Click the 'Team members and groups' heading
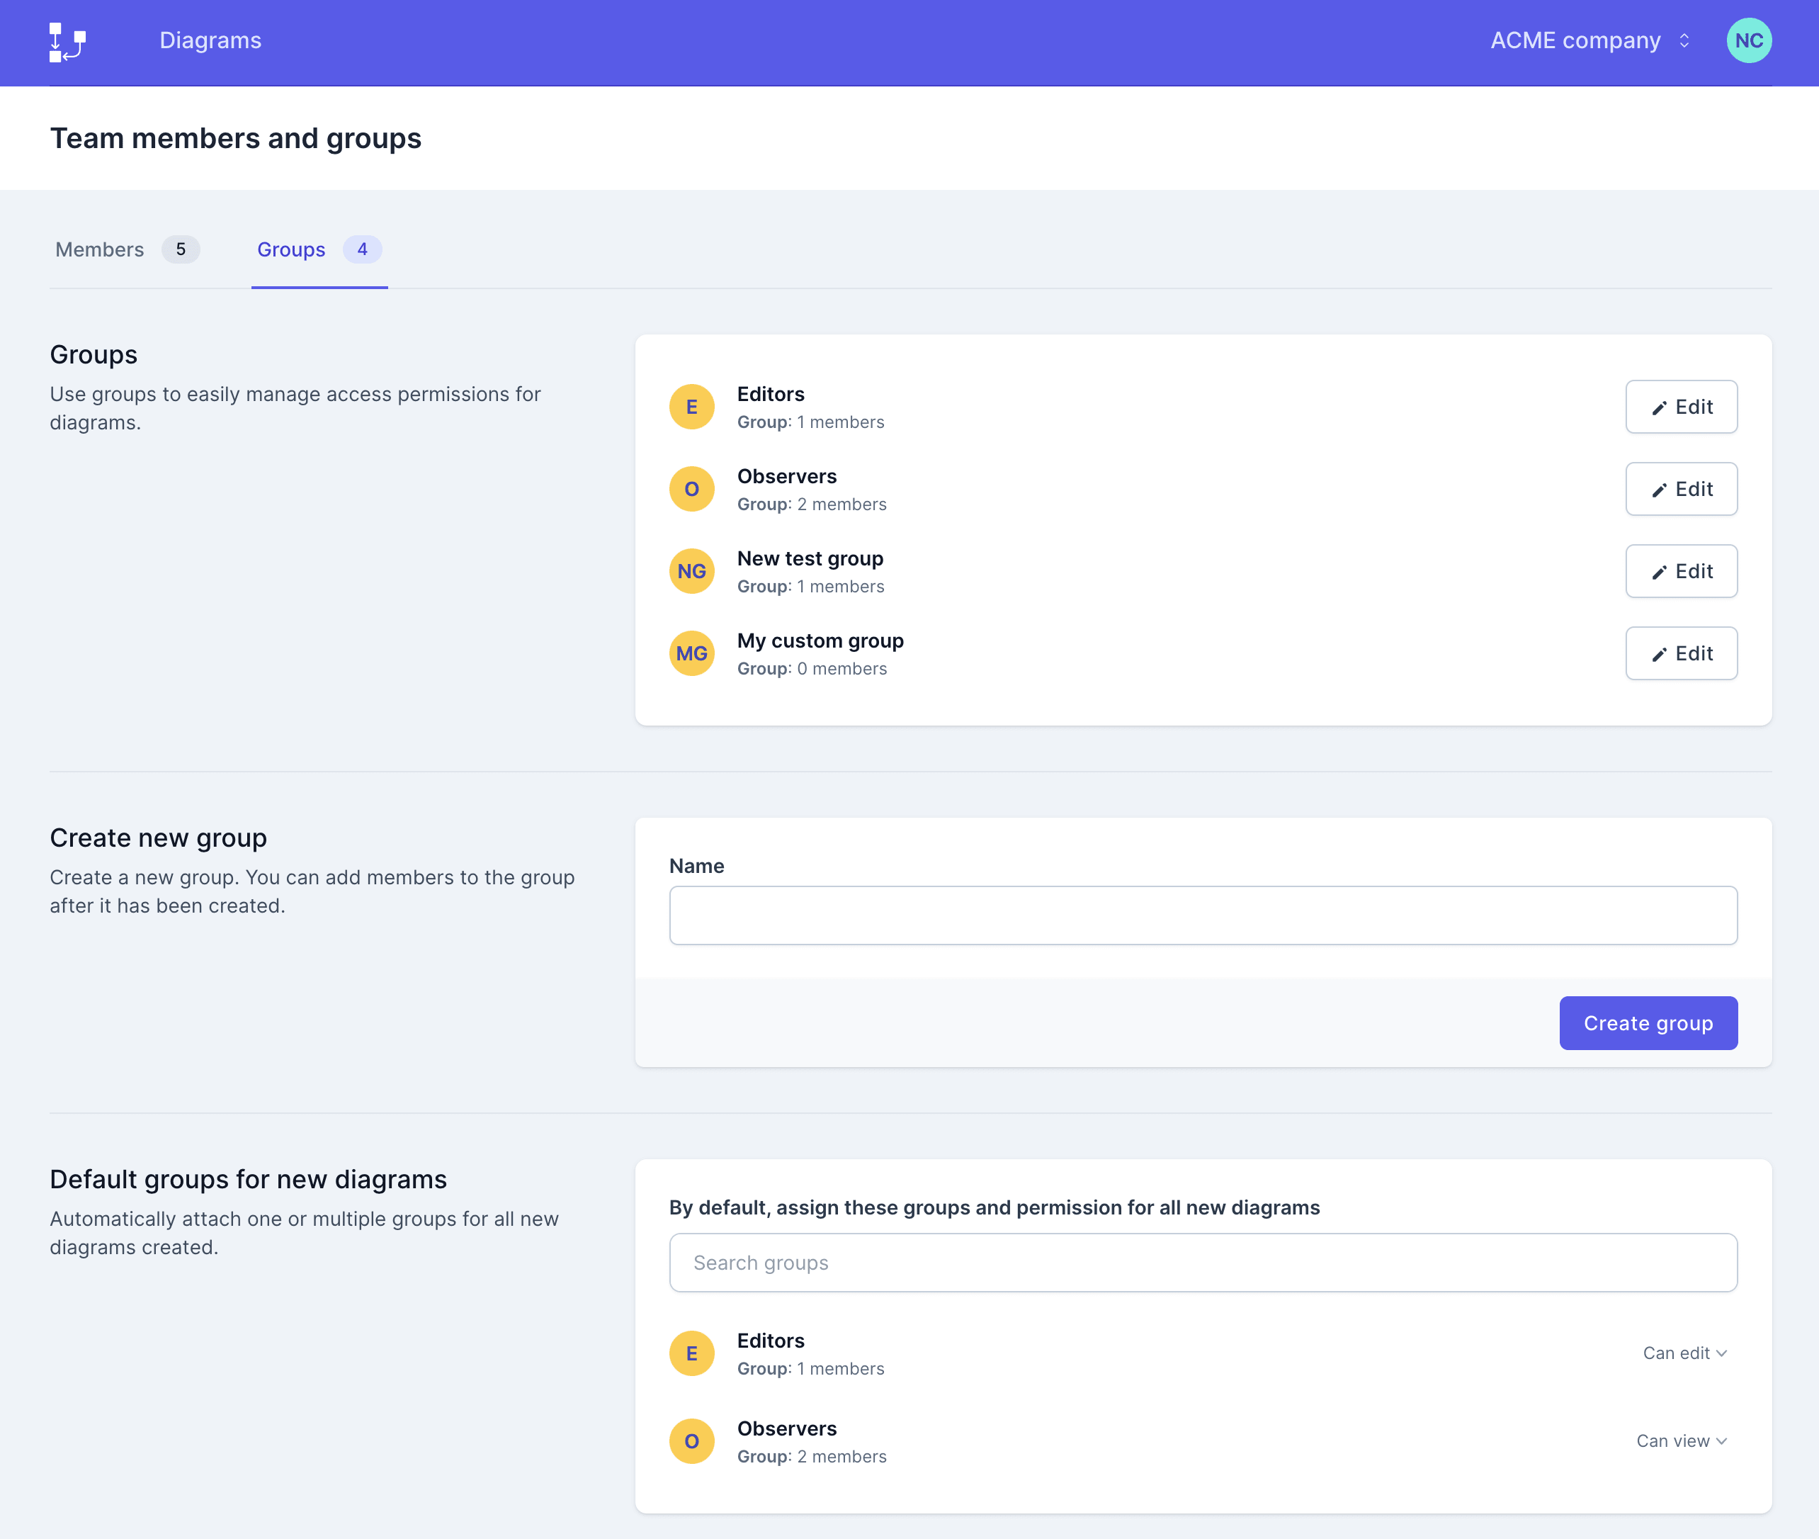This screenshot has width=1819, height=1539. coord(235,139)
